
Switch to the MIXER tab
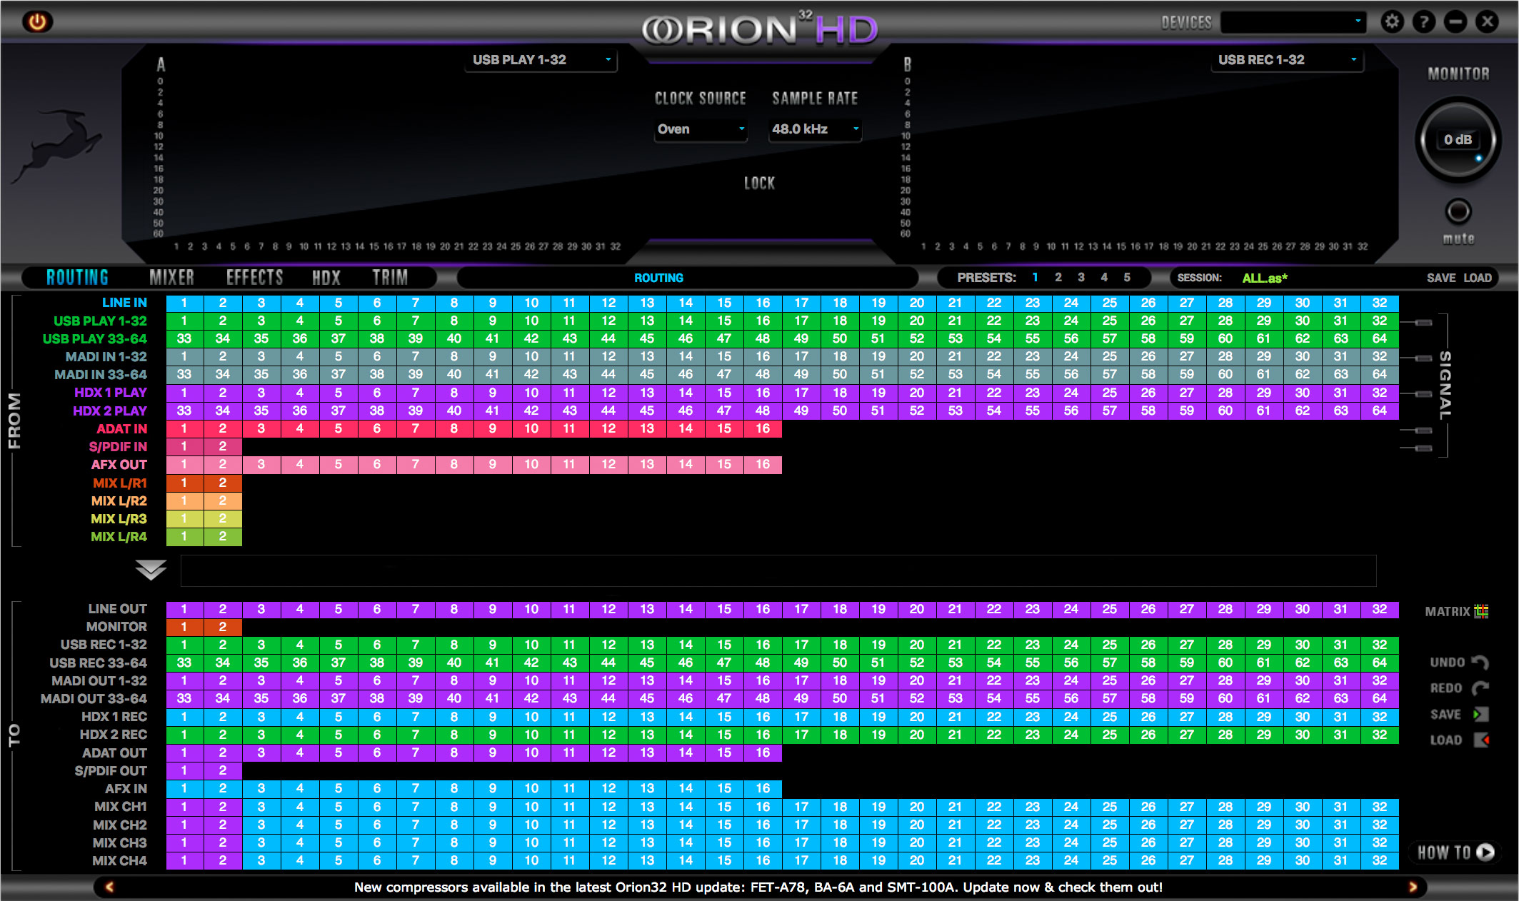(x=172, y=278)
